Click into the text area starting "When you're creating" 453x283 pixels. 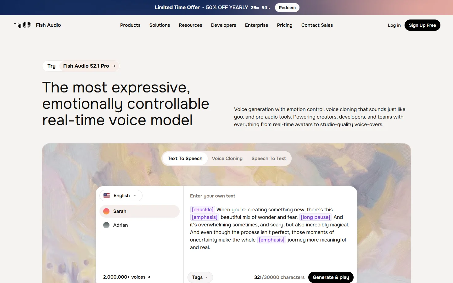pyautogui.click(x=270, y=229)
